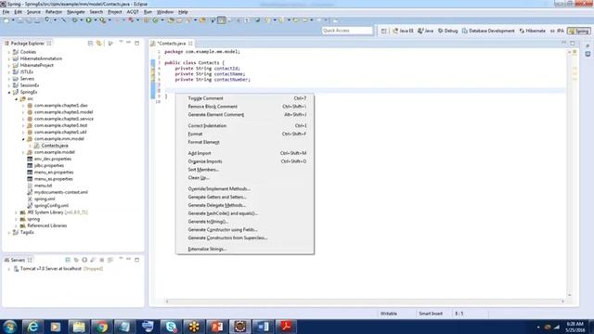This screenshot has height=334, width=594.
Task: Open the Refactor menu
Action: click(x=54, y=12)
